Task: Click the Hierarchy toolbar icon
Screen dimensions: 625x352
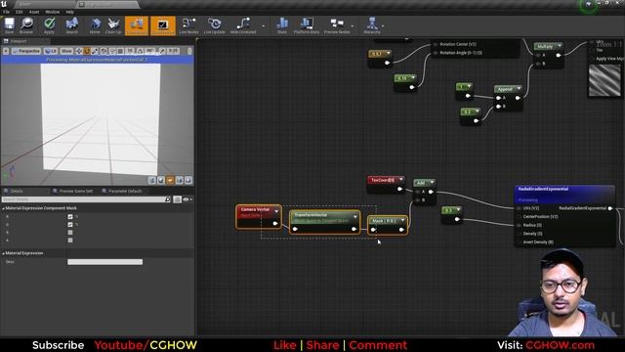Action: 372,26
